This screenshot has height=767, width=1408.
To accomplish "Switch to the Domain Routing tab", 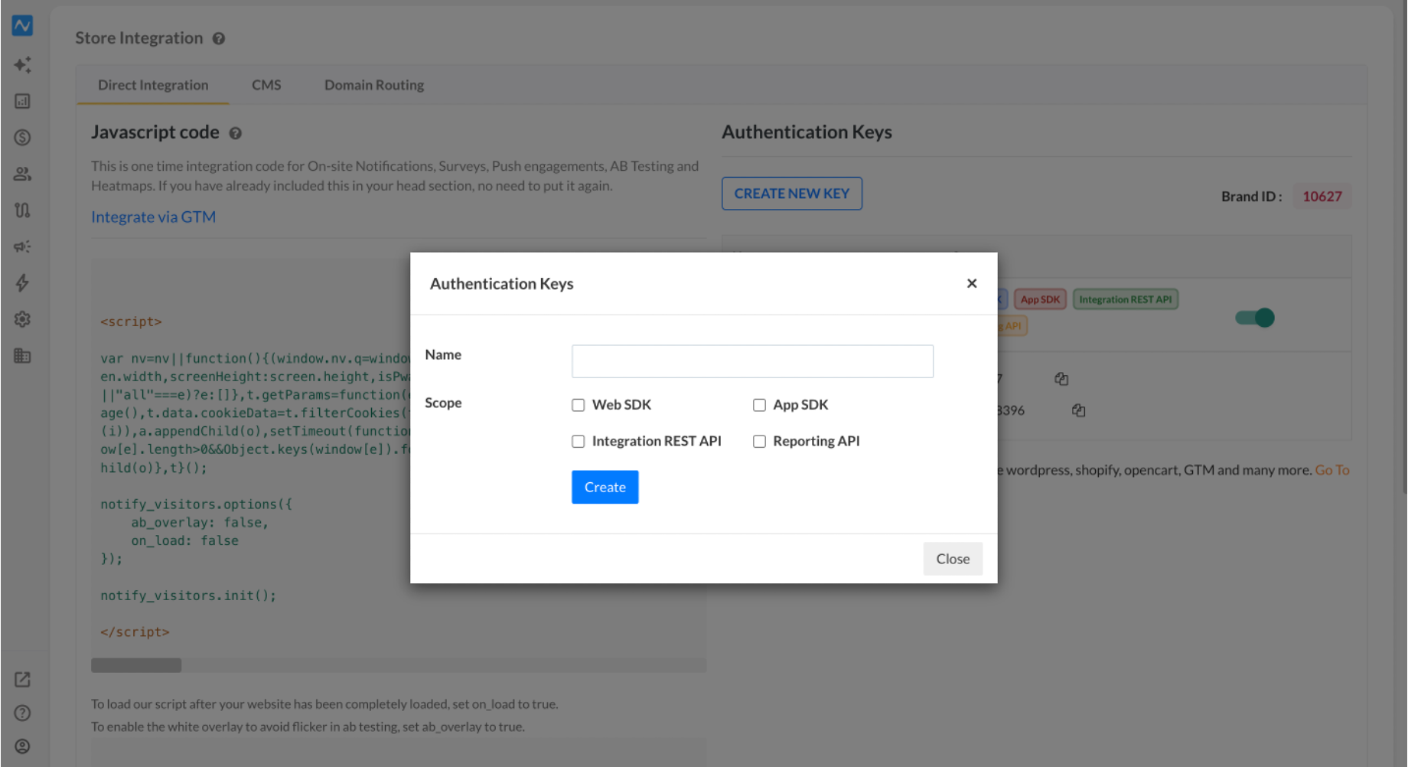I will 374,85.
